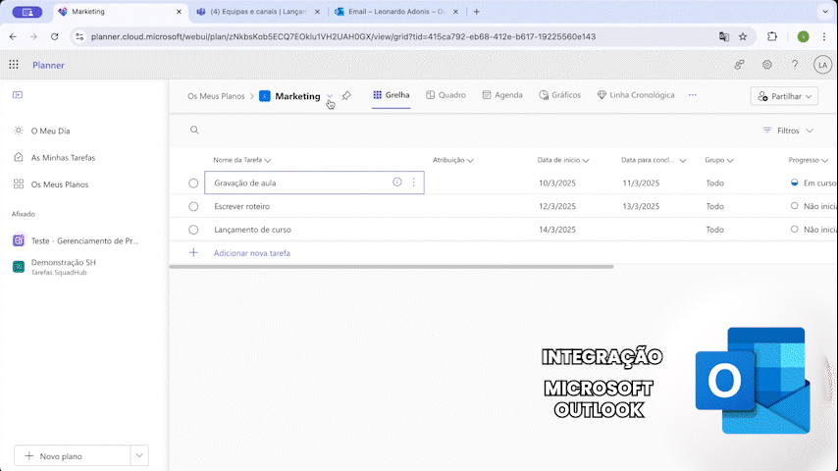
Task: Bookmark this page with star icon
Action: click(x=743, y=36)
